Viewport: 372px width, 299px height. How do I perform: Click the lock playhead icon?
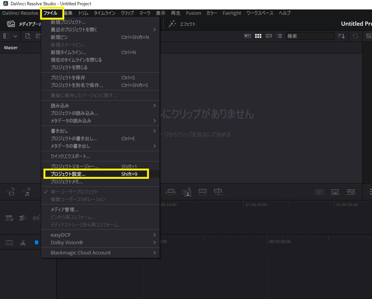[x=9, y=243]
